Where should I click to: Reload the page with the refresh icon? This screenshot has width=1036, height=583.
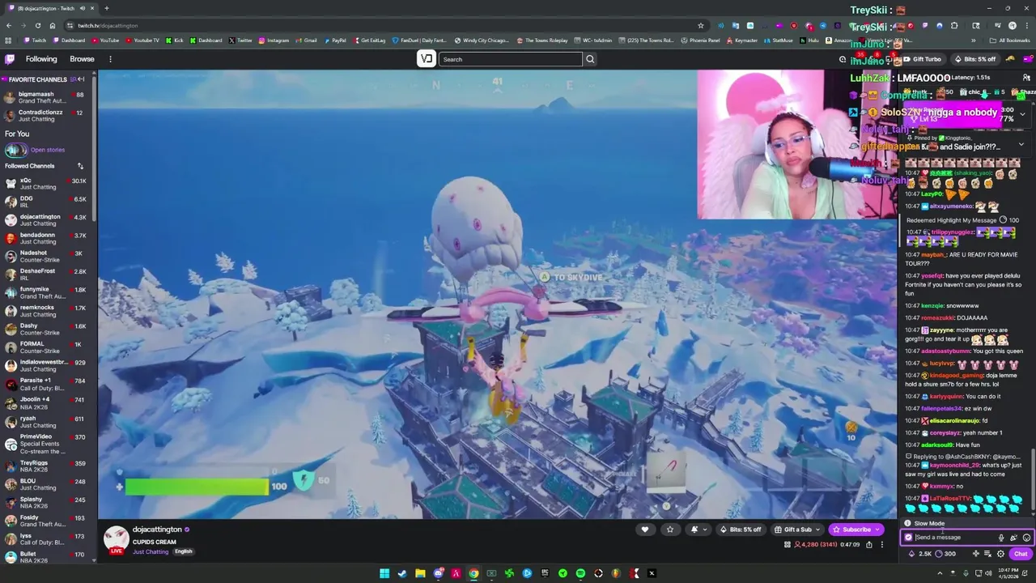coord(37,25)
